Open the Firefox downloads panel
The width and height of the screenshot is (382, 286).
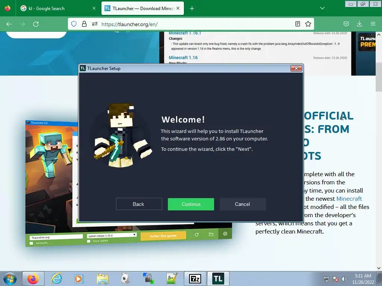359,24
